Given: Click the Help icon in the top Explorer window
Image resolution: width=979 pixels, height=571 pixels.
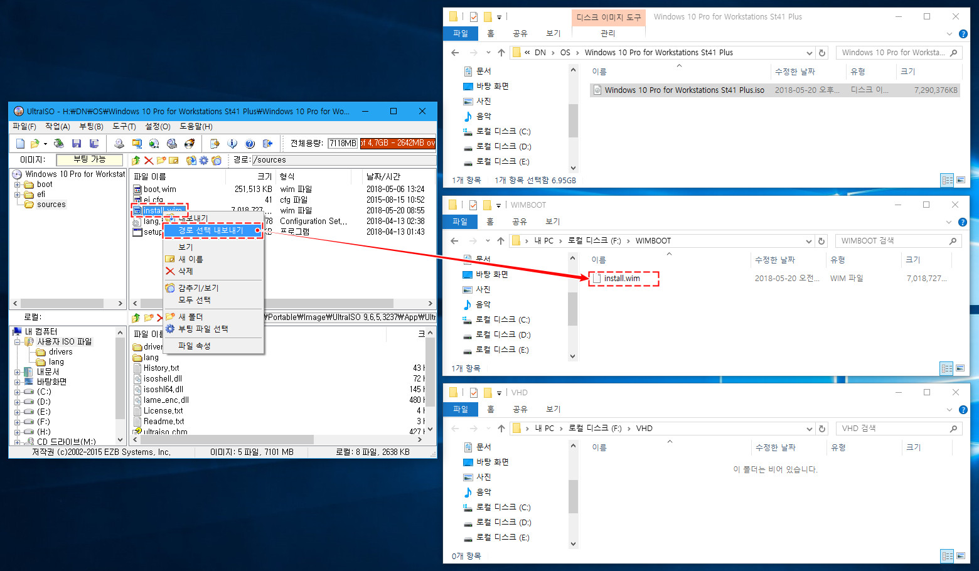Looking at the screenshot, I should click(x=963, y=34).
